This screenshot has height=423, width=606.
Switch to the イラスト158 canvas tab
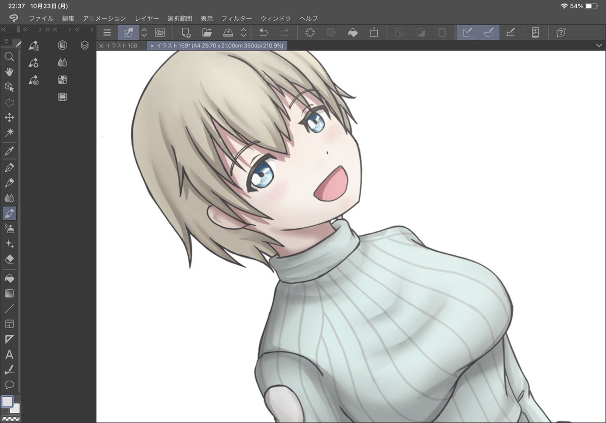click(x=121, y=45)
